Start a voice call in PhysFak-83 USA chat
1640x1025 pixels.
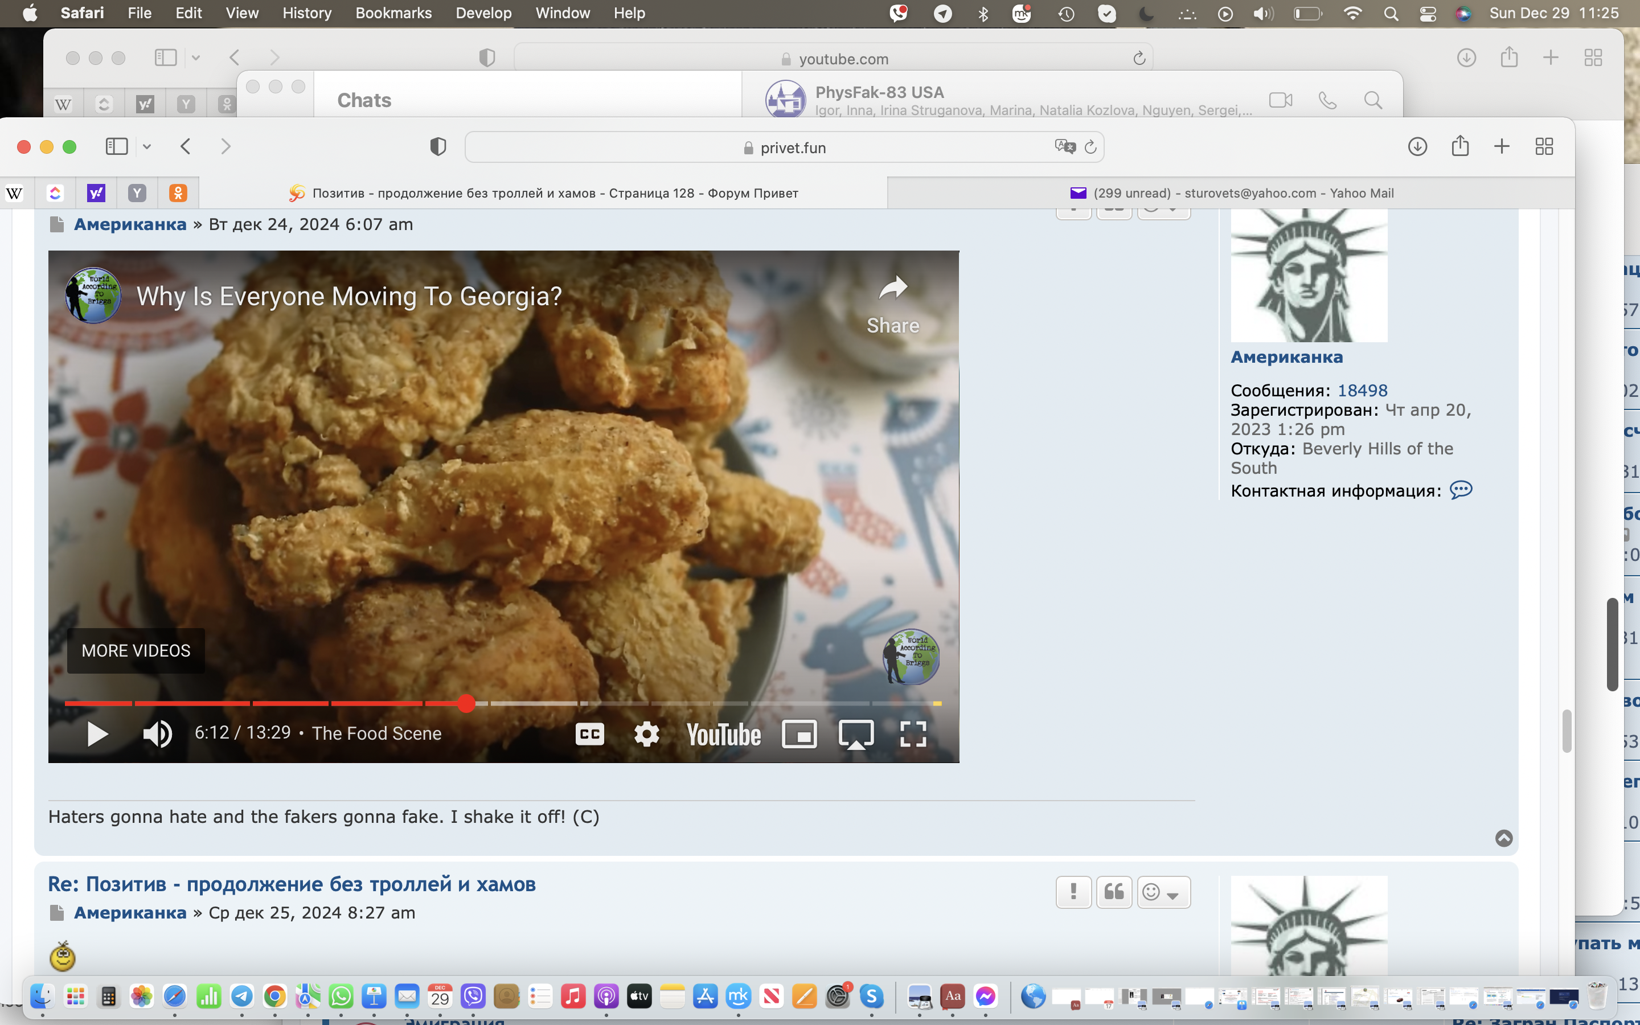coord(1327,100)
